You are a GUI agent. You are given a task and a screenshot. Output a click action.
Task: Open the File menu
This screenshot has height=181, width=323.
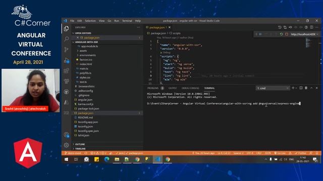coord(72,21)
